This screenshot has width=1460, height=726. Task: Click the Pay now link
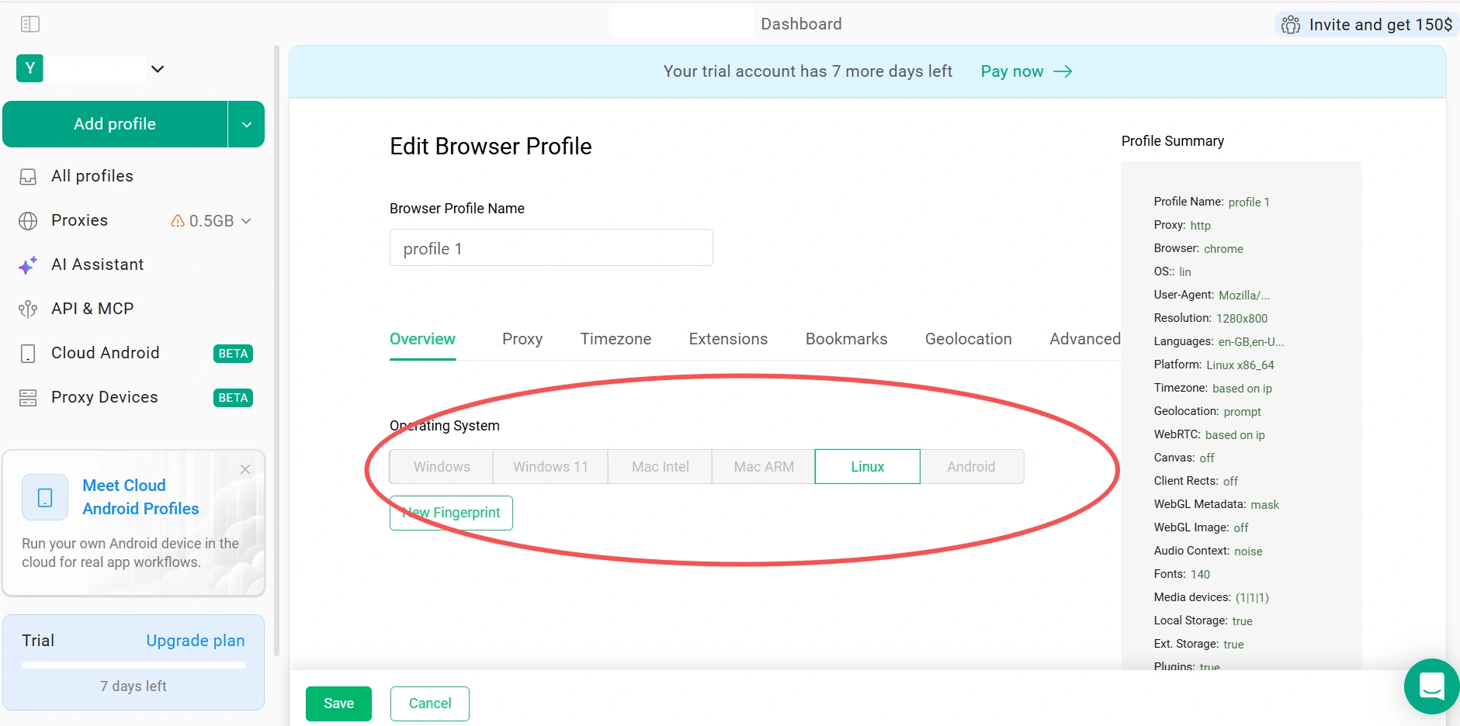pyautogui.click(x=1026, y=71)
